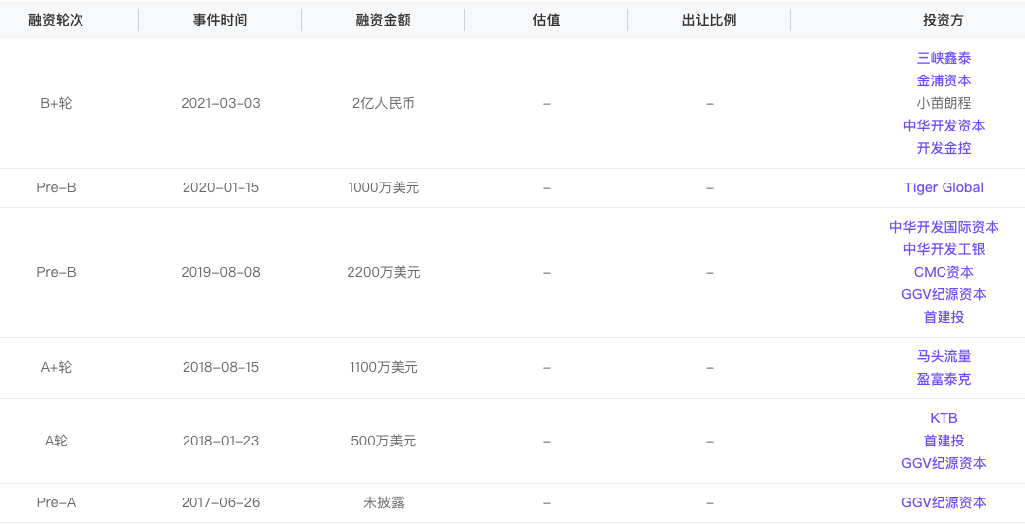The image size is (1025, 524).
Task: Open the Tiger Global investor link
Action: tap(944, 187)
